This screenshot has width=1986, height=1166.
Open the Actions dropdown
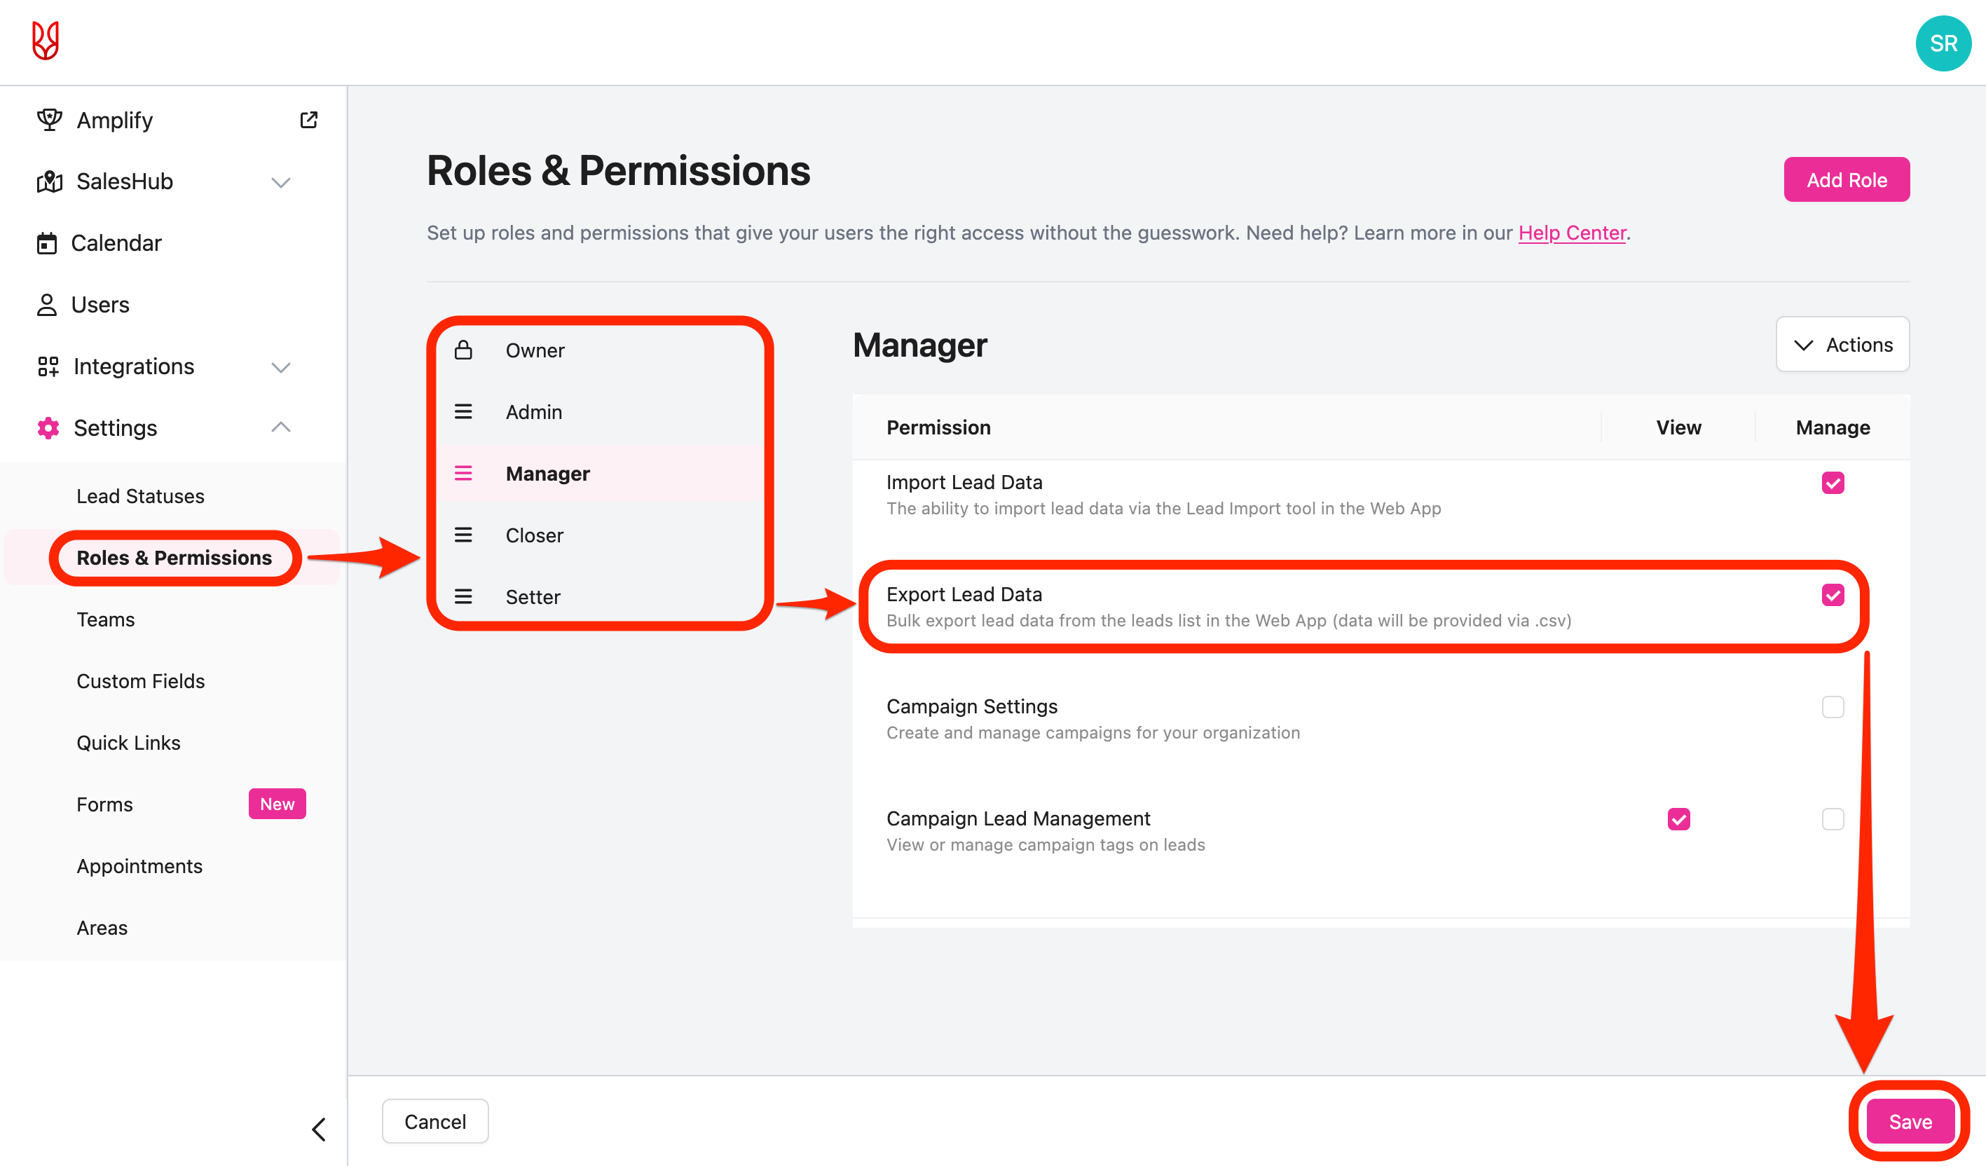[1842, 345]
